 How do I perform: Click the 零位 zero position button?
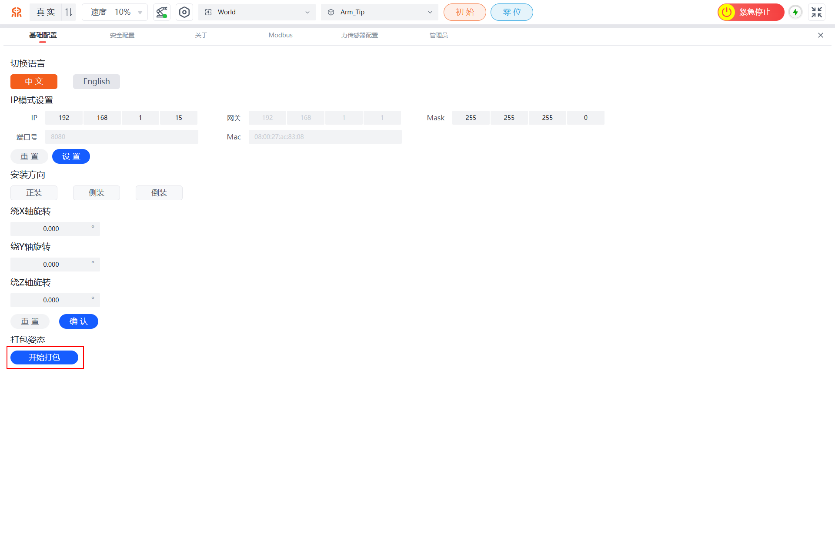pos(512,12)
